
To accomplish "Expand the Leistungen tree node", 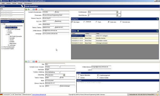I will (x=9, y=45).
